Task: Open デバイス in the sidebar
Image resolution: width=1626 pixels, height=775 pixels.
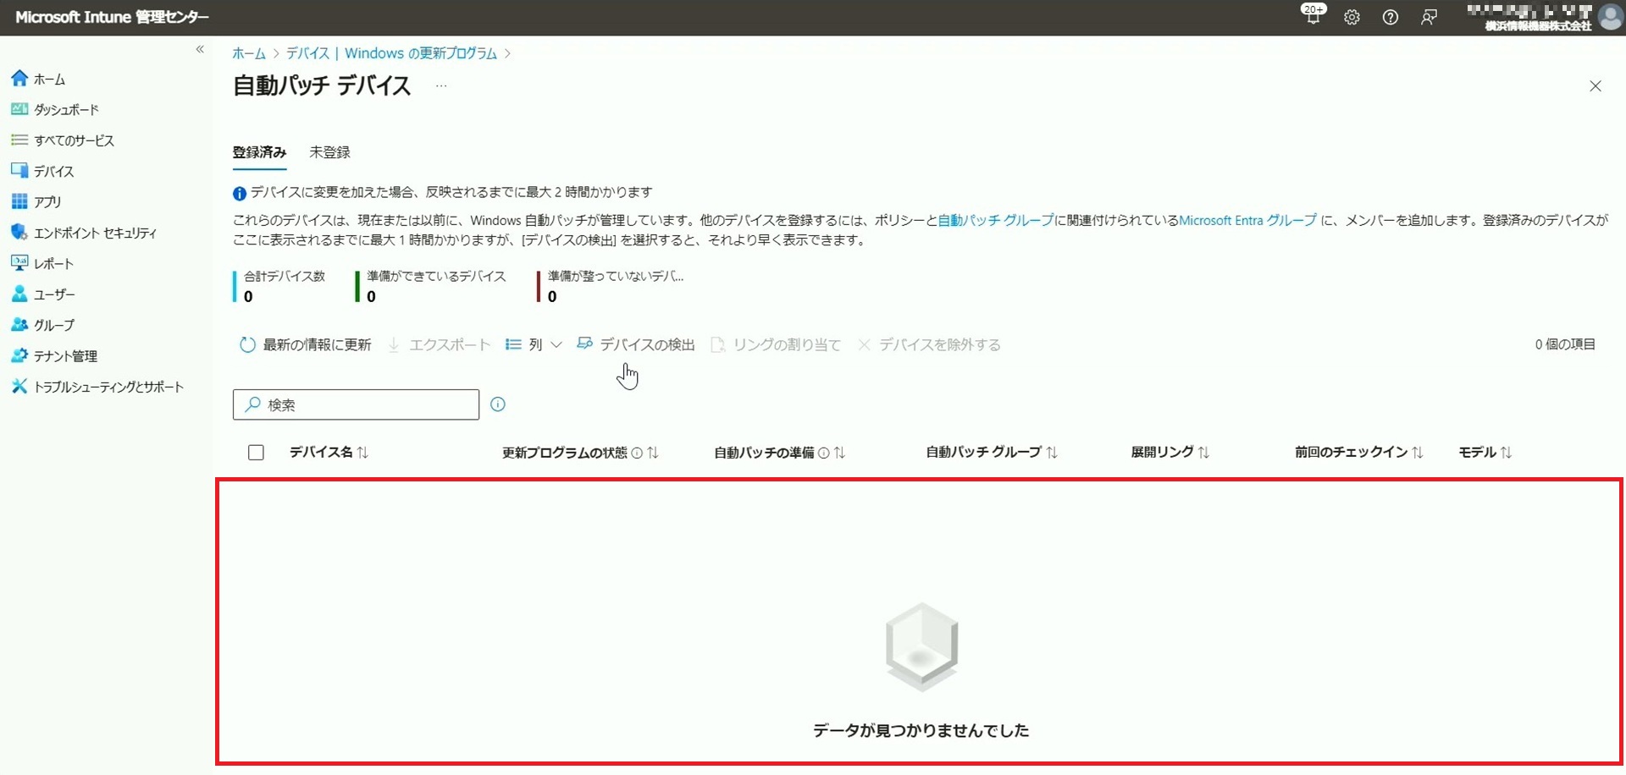Action: 42,171
